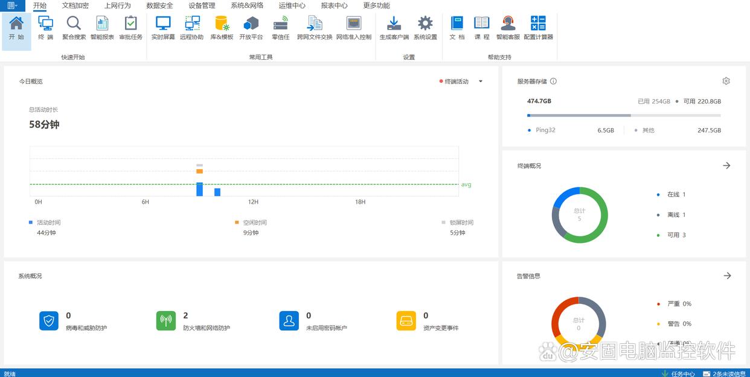Switch to the 文档加密 tab
Screen dimensions: 750x377
[x=75, y=5]
